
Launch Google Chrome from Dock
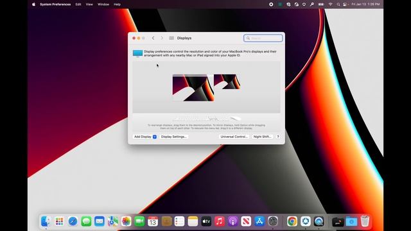pyautogui.click(x=292, y=221)
